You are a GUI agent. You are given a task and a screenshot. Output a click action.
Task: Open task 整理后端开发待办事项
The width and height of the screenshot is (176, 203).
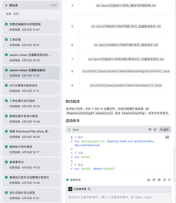click(31, 119)
